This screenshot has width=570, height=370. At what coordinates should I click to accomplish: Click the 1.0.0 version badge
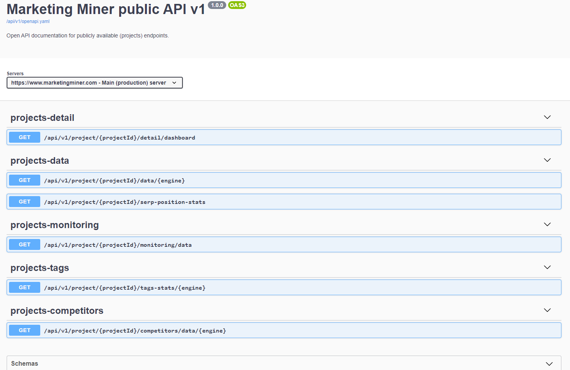(217, 5)
